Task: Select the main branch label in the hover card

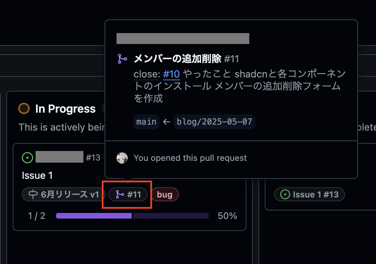Action: (146, 121)
